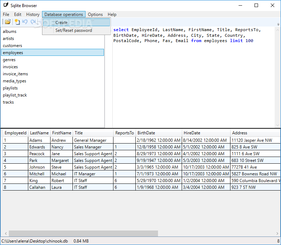The height and width of the screenshot is (245, 281).
Task: Click the birth date 9/19/1947 cell
Action: coord(159,161)
